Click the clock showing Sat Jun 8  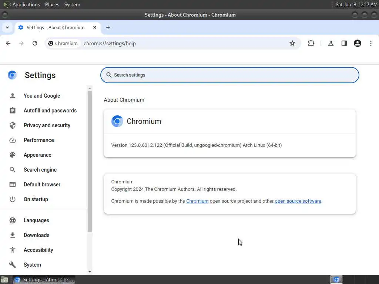point(356,4)
